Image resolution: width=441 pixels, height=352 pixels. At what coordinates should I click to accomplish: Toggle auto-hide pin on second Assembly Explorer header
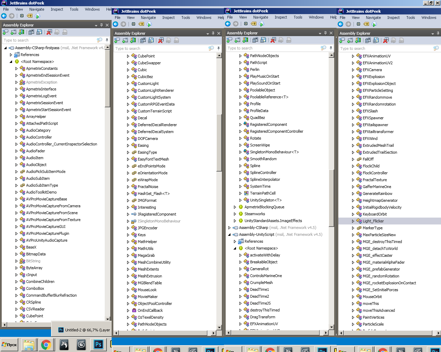pyautogui.click(x=213, y=33)
